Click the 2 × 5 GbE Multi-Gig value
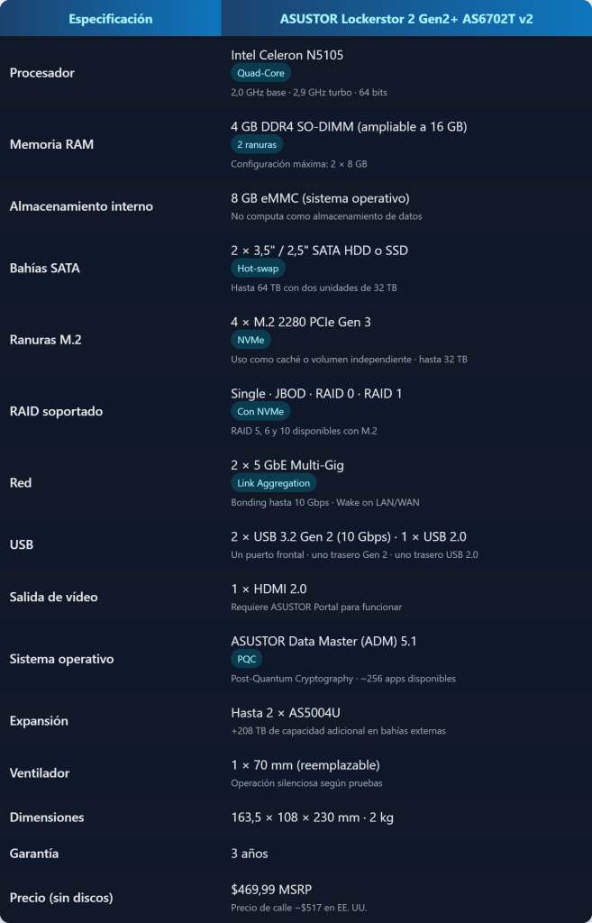The width and height of the screenshot is (592, 923). (287, 466)
